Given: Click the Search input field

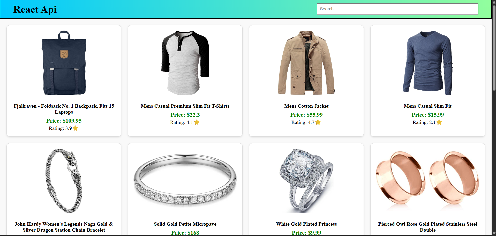Looking at the screenshot, I should pyautogui.click(x=397, y=9).
